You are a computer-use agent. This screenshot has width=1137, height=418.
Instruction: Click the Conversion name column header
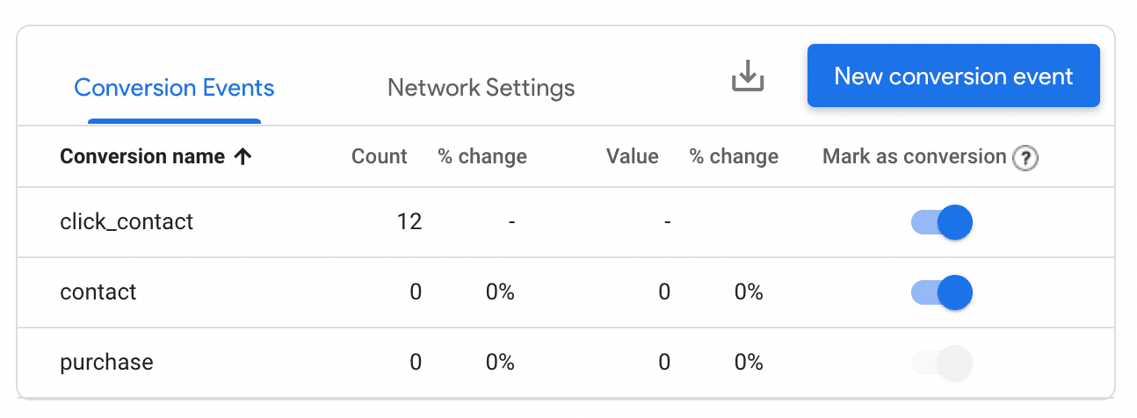[x=142, y=157]
